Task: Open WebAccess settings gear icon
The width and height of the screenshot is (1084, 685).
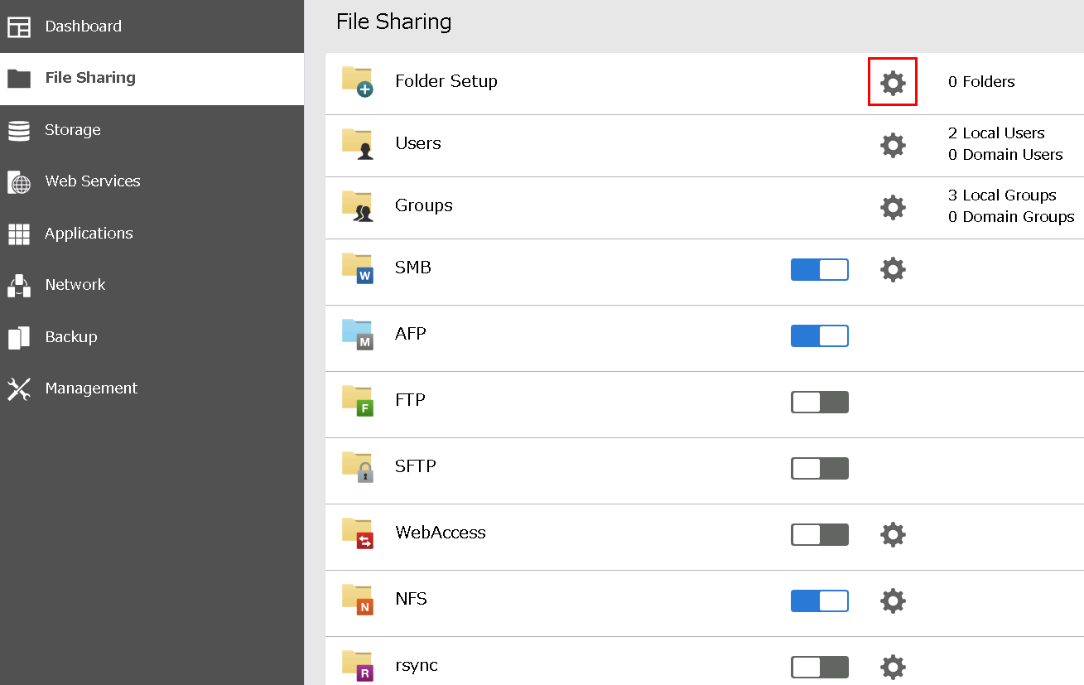Action: click(892, 534)
